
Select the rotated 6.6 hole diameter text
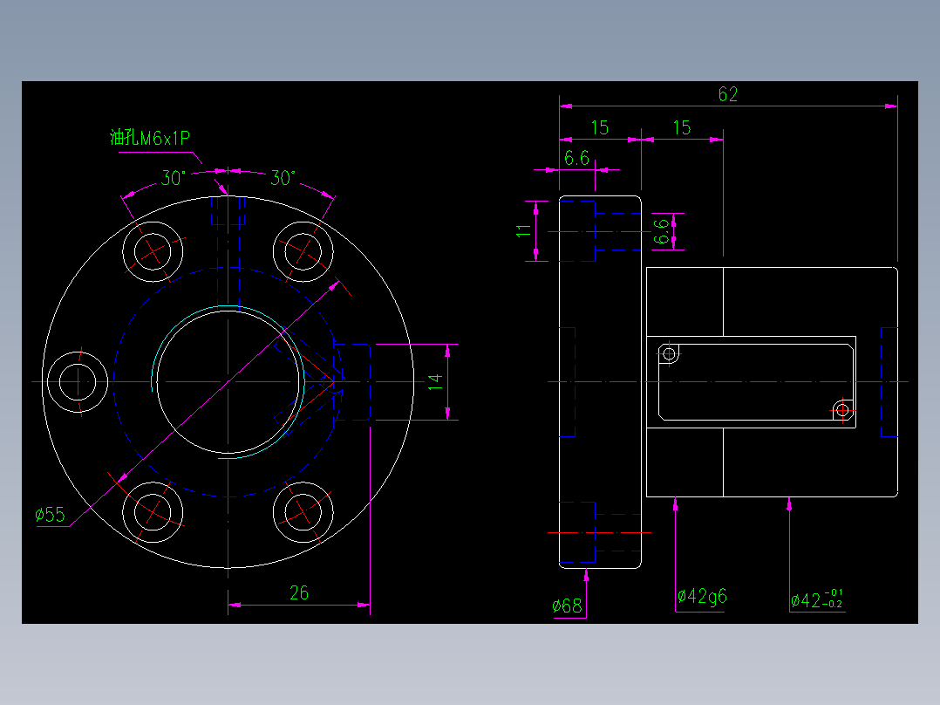(x=660, y=231)
